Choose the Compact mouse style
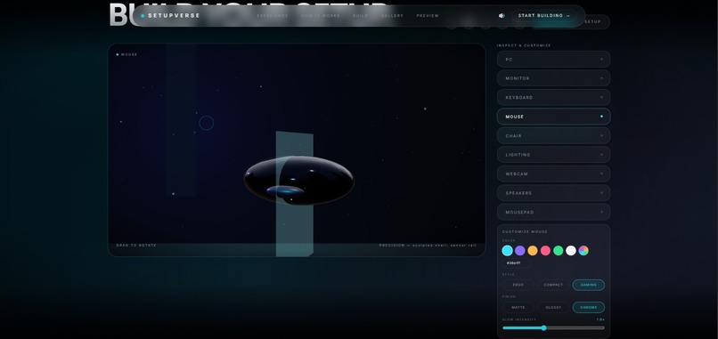The image size is (718, 339). click(553, 285)
